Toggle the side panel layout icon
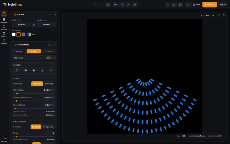The height and width of the screenshot is (144, 230). point(180,4)
